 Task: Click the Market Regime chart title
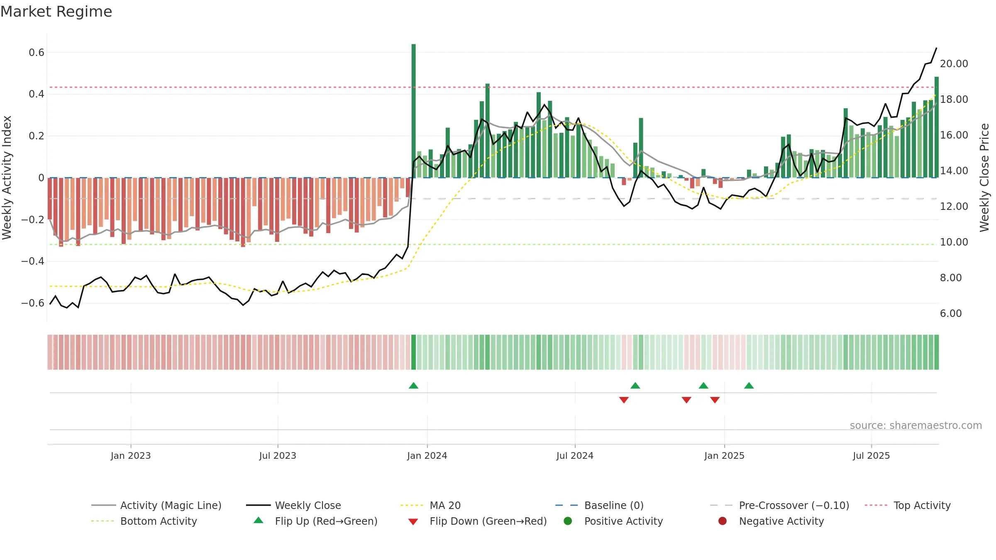(x=56, y=12)
